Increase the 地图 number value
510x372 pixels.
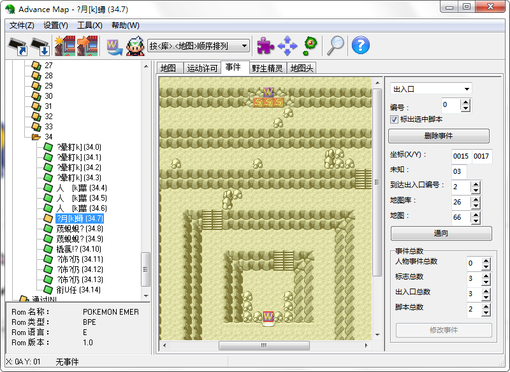[476, 215]
